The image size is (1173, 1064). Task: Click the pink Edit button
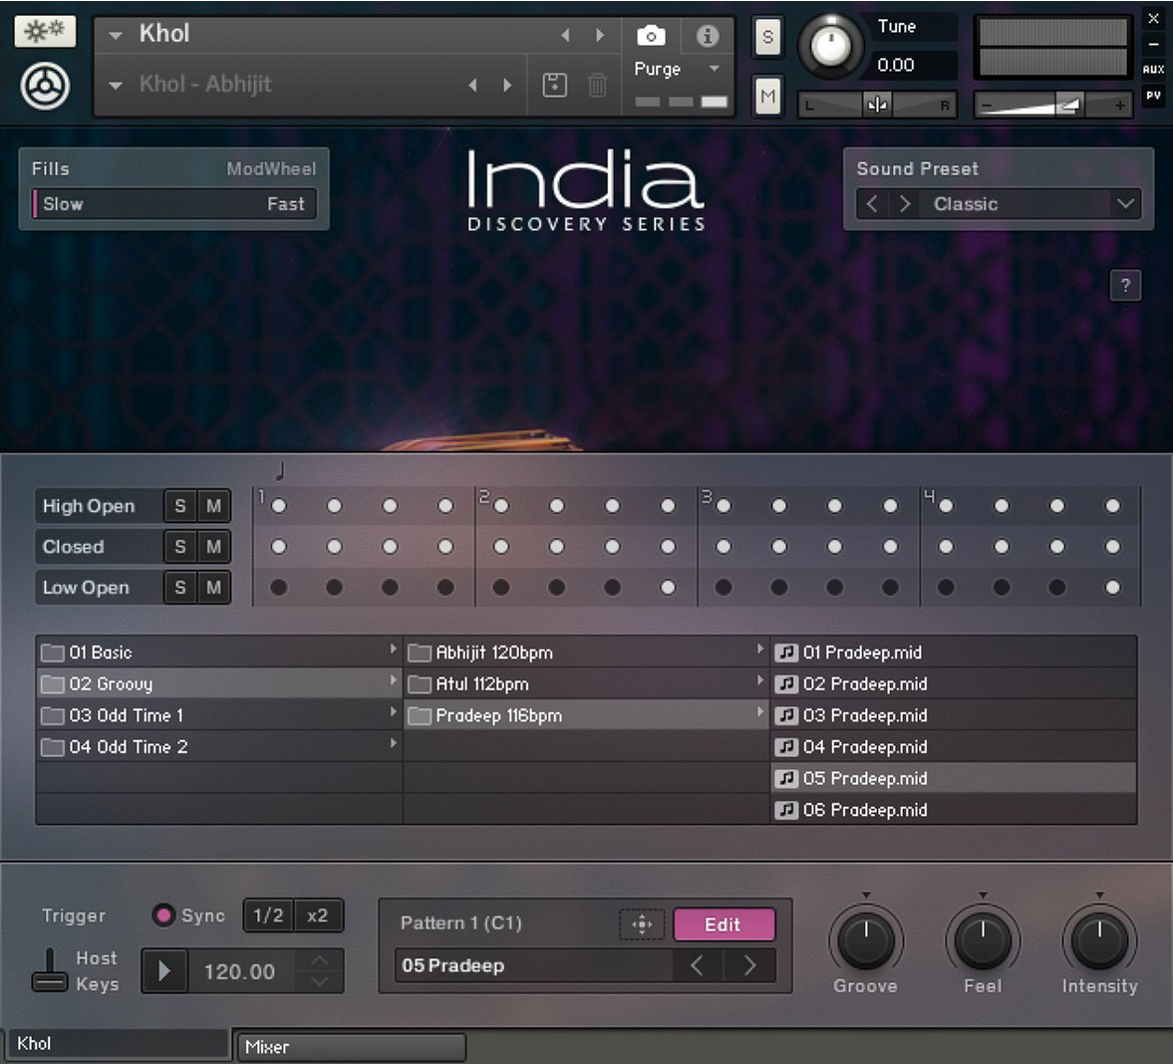(725, 925)
